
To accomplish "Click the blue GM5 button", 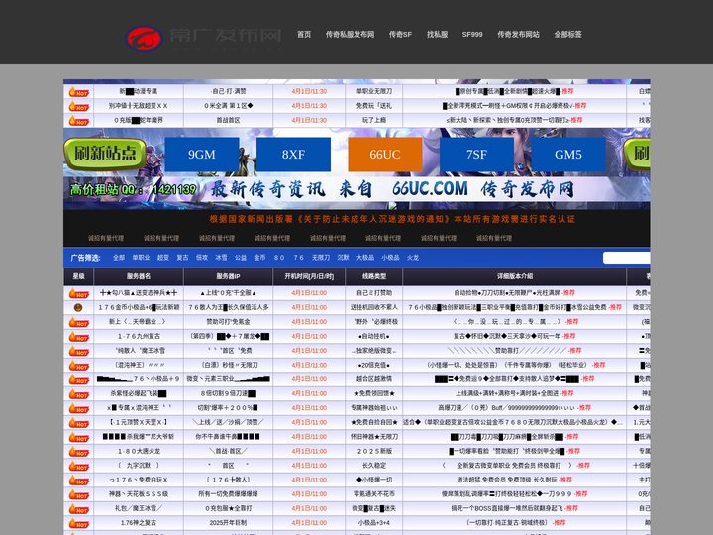I will click(x=568, y=155).
